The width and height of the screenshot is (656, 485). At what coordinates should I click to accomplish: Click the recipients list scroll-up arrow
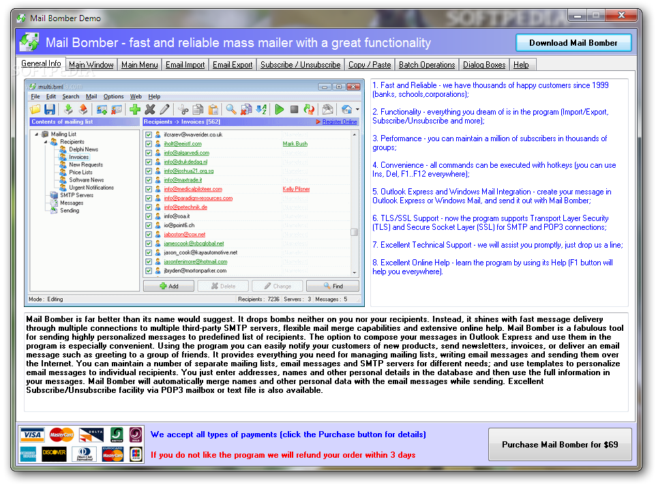[x=355, y=135]
